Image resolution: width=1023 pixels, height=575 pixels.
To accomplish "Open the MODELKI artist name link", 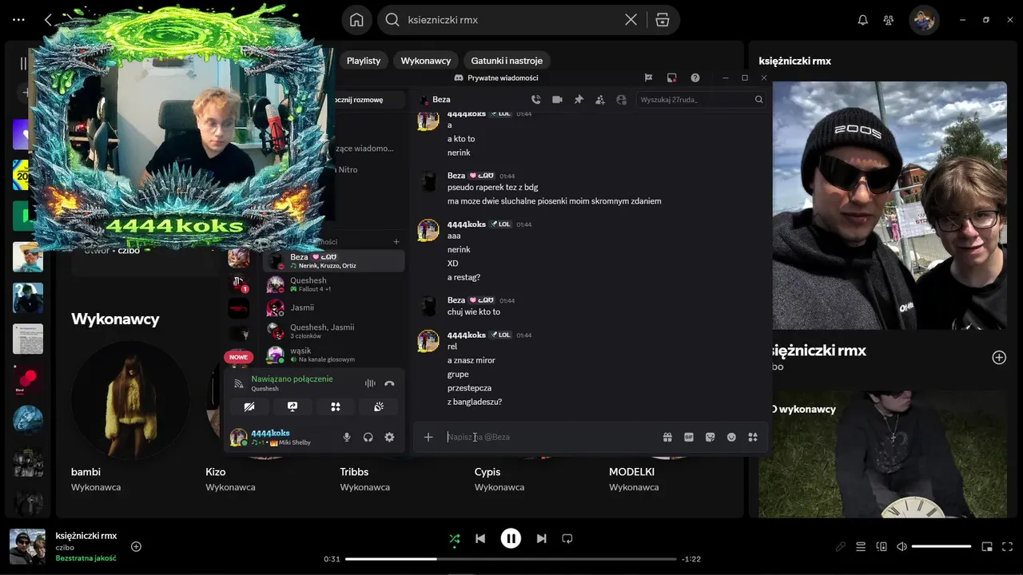I will tap(631, 472).
